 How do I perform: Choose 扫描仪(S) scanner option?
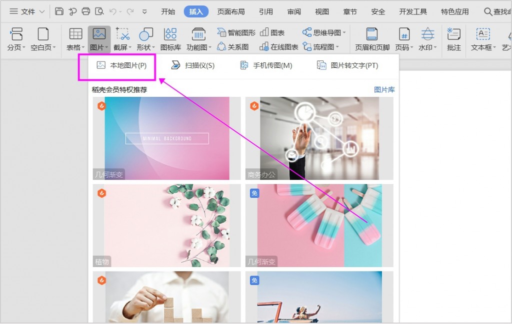pos(193,65)
